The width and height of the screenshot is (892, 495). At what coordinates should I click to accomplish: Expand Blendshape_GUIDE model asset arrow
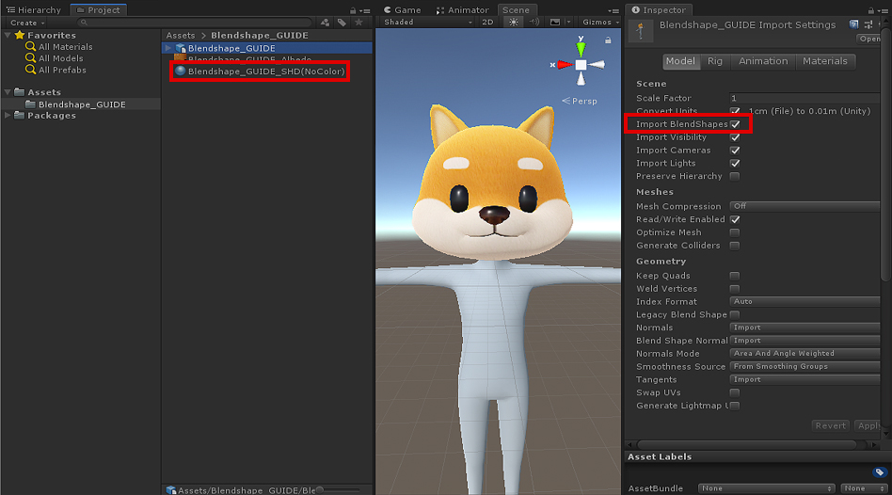tap(168, 48)
